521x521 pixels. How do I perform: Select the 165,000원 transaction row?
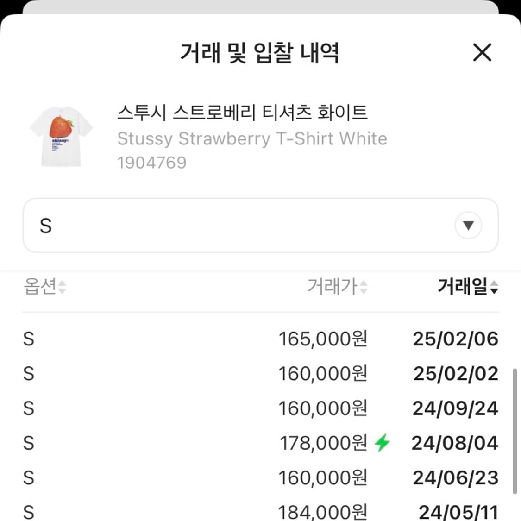tap(260, 339)
